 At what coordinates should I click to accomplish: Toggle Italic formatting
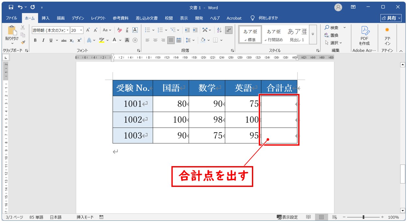click(x=43, y=40)
